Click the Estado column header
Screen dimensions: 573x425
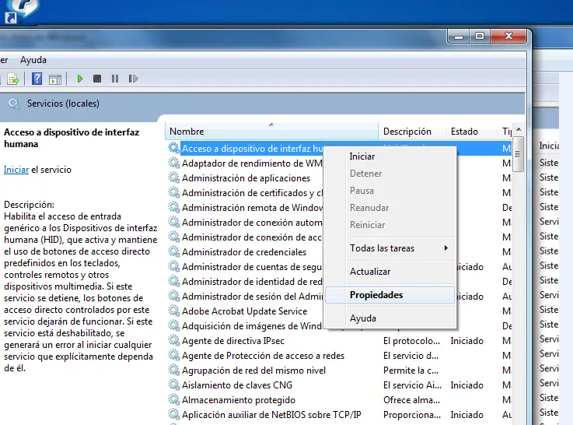471,132
